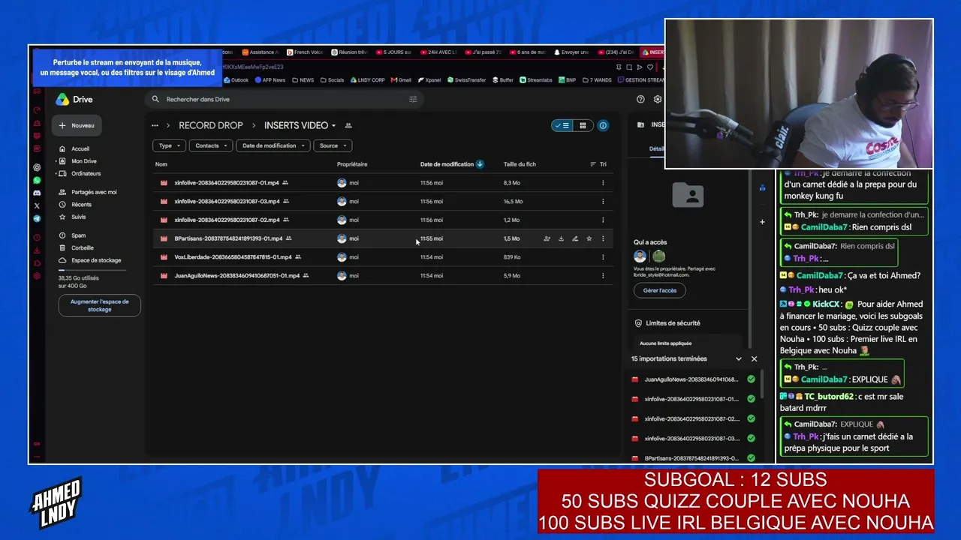Open the Tri sort options

(x=598, y=164)
